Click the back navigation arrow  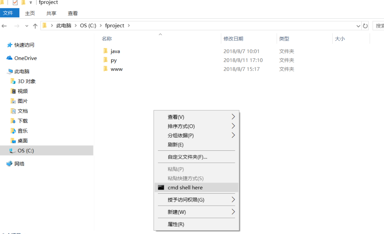(x=4, y=26)
